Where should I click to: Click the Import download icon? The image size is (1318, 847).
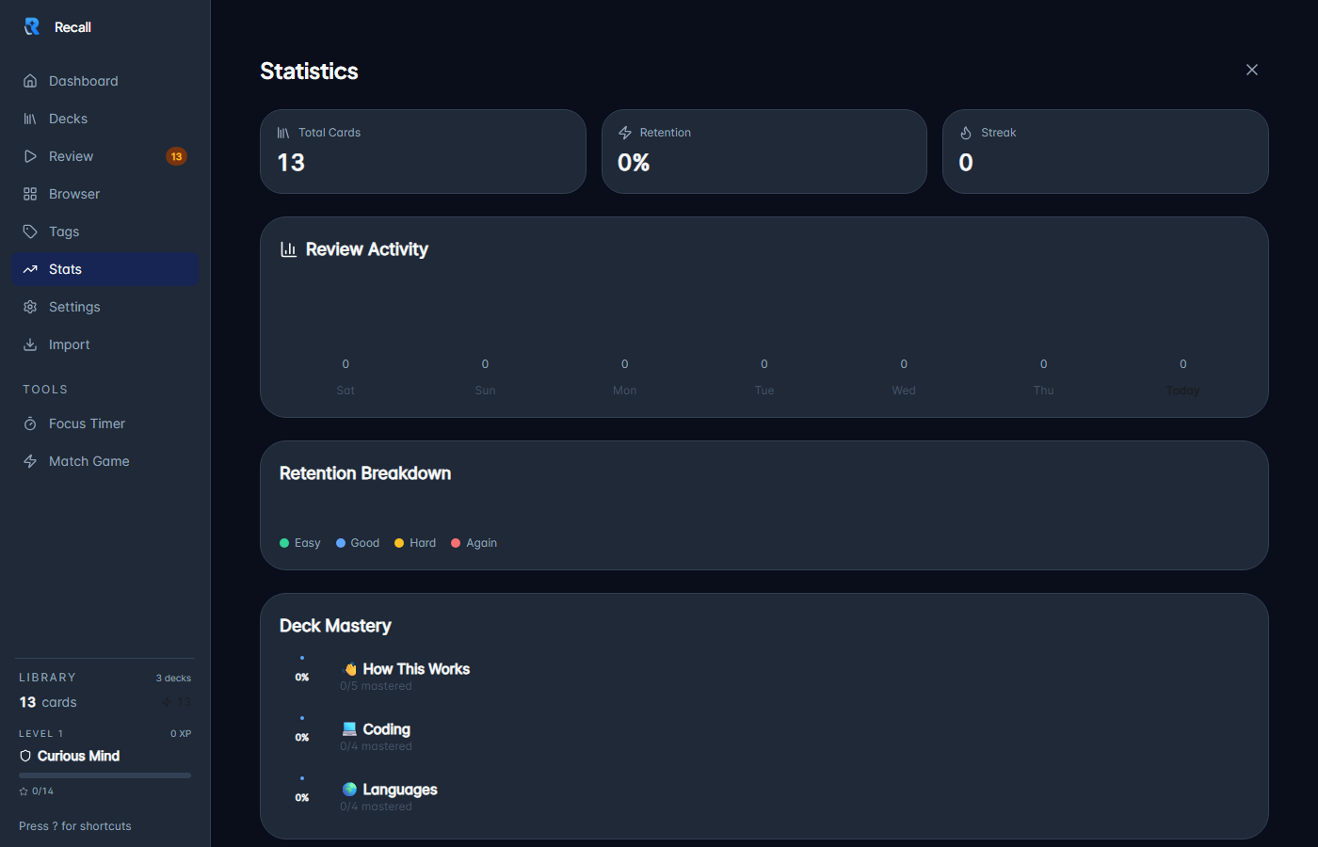[30, 344]
